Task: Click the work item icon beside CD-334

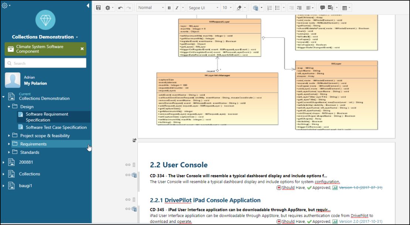Action: [x=134, y=175]
